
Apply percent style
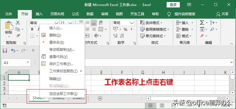[x=125, y=29]
